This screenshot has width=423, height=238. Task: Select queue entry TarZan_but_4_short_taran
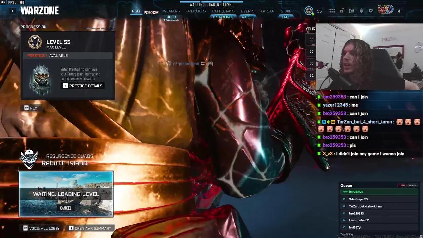[379, 206]
